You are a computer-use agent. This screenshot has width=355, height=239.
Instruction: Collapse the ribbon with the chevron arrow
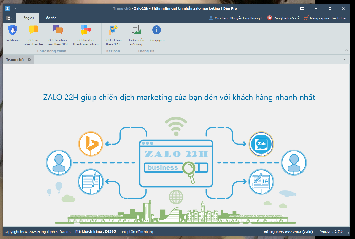(347, 50)
